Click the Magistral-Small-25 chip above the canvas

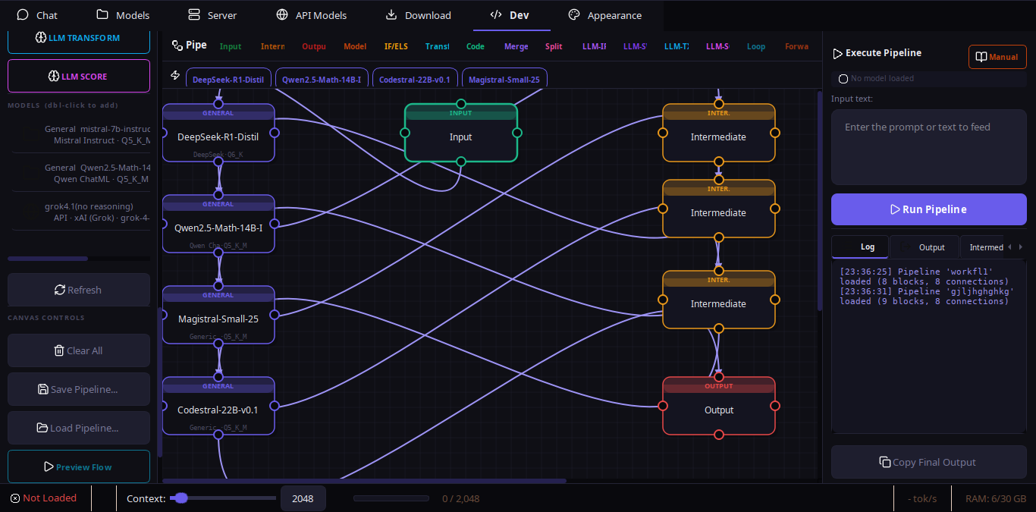[x=504, y=79]
